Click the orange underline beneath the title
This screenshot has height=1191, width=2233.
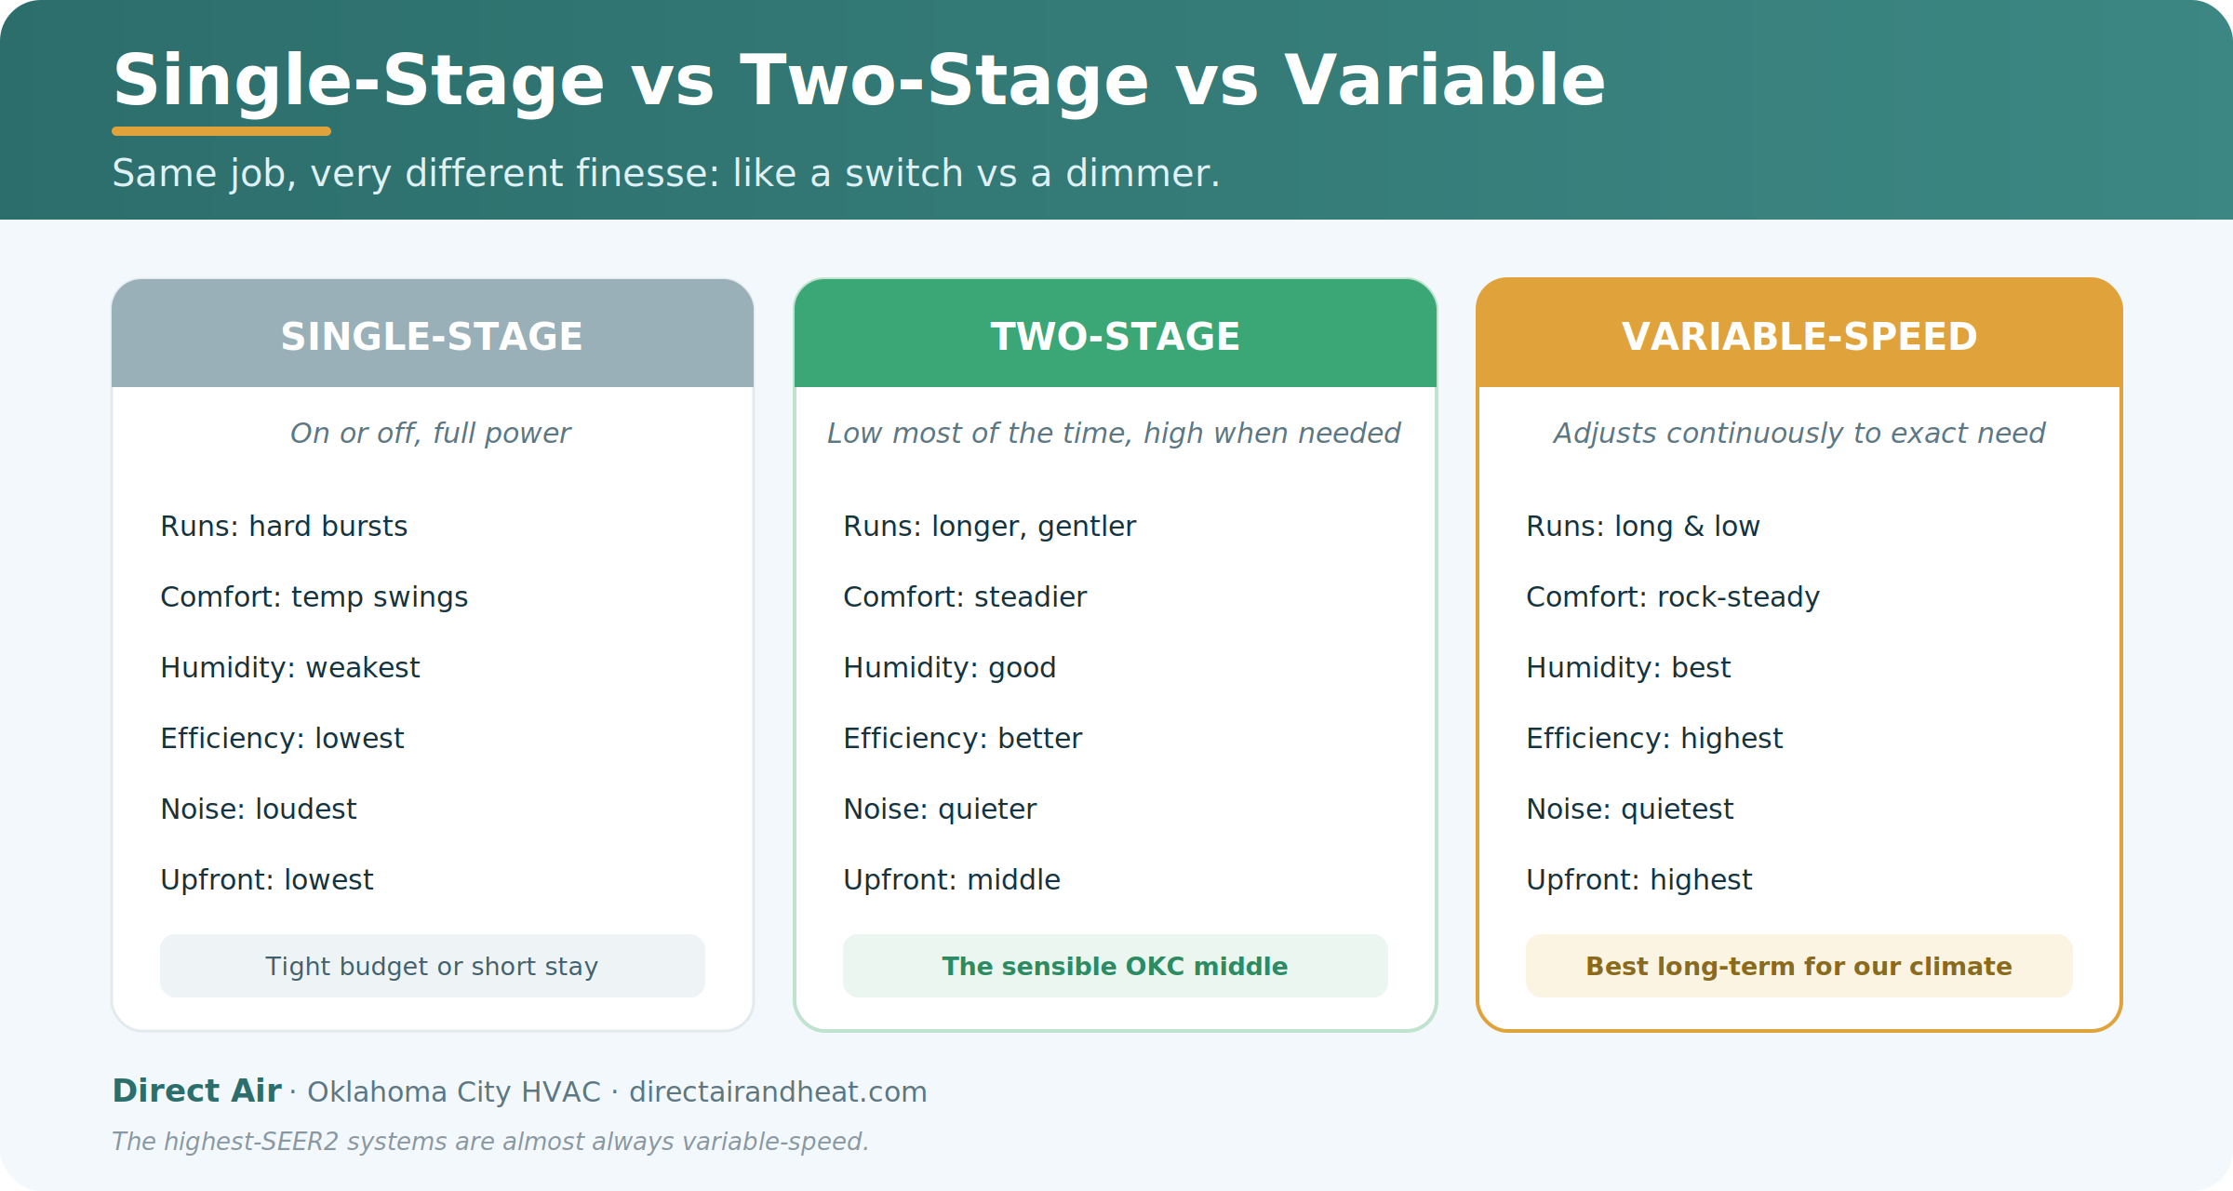[x=221, y=131]
